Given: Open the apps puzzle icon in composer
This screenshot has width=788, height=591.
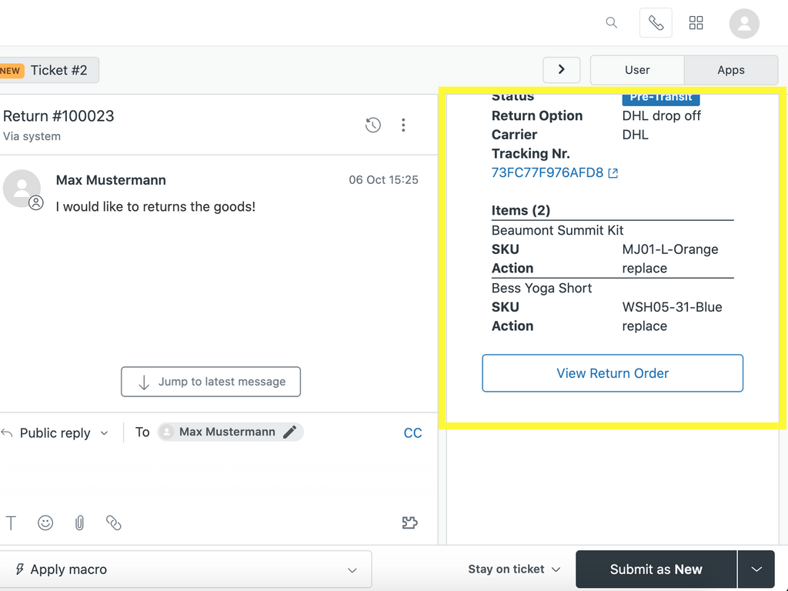Looking at the screenshot, I should click(x=410, y=523).
